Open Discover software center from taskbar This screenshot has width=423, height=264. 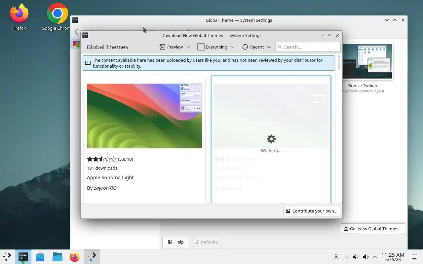tap(40, 256)
